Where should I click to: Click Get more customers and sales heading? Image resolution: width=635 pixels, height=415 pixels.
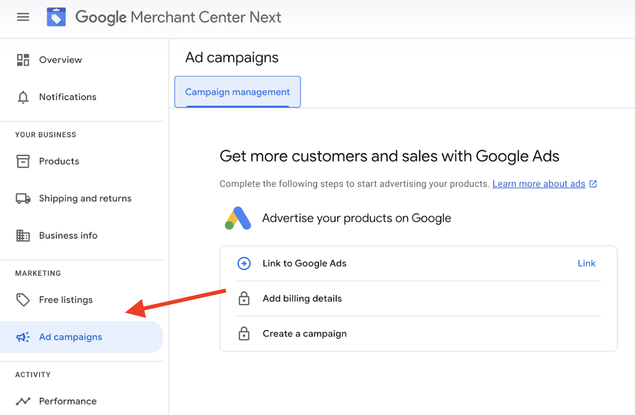point(389,156)
